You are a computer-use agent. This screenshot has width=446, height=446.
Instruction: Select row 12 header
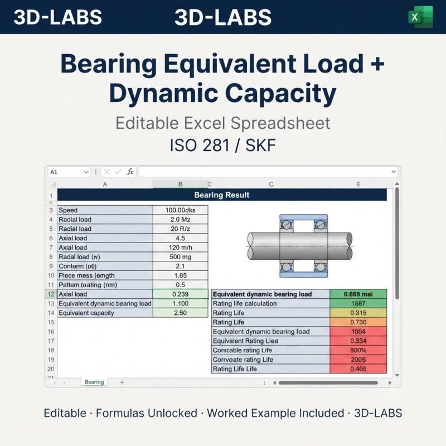[x=51, y=294]
